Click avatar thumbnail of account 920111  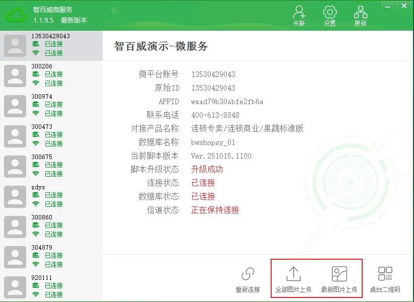click(15, 287)
